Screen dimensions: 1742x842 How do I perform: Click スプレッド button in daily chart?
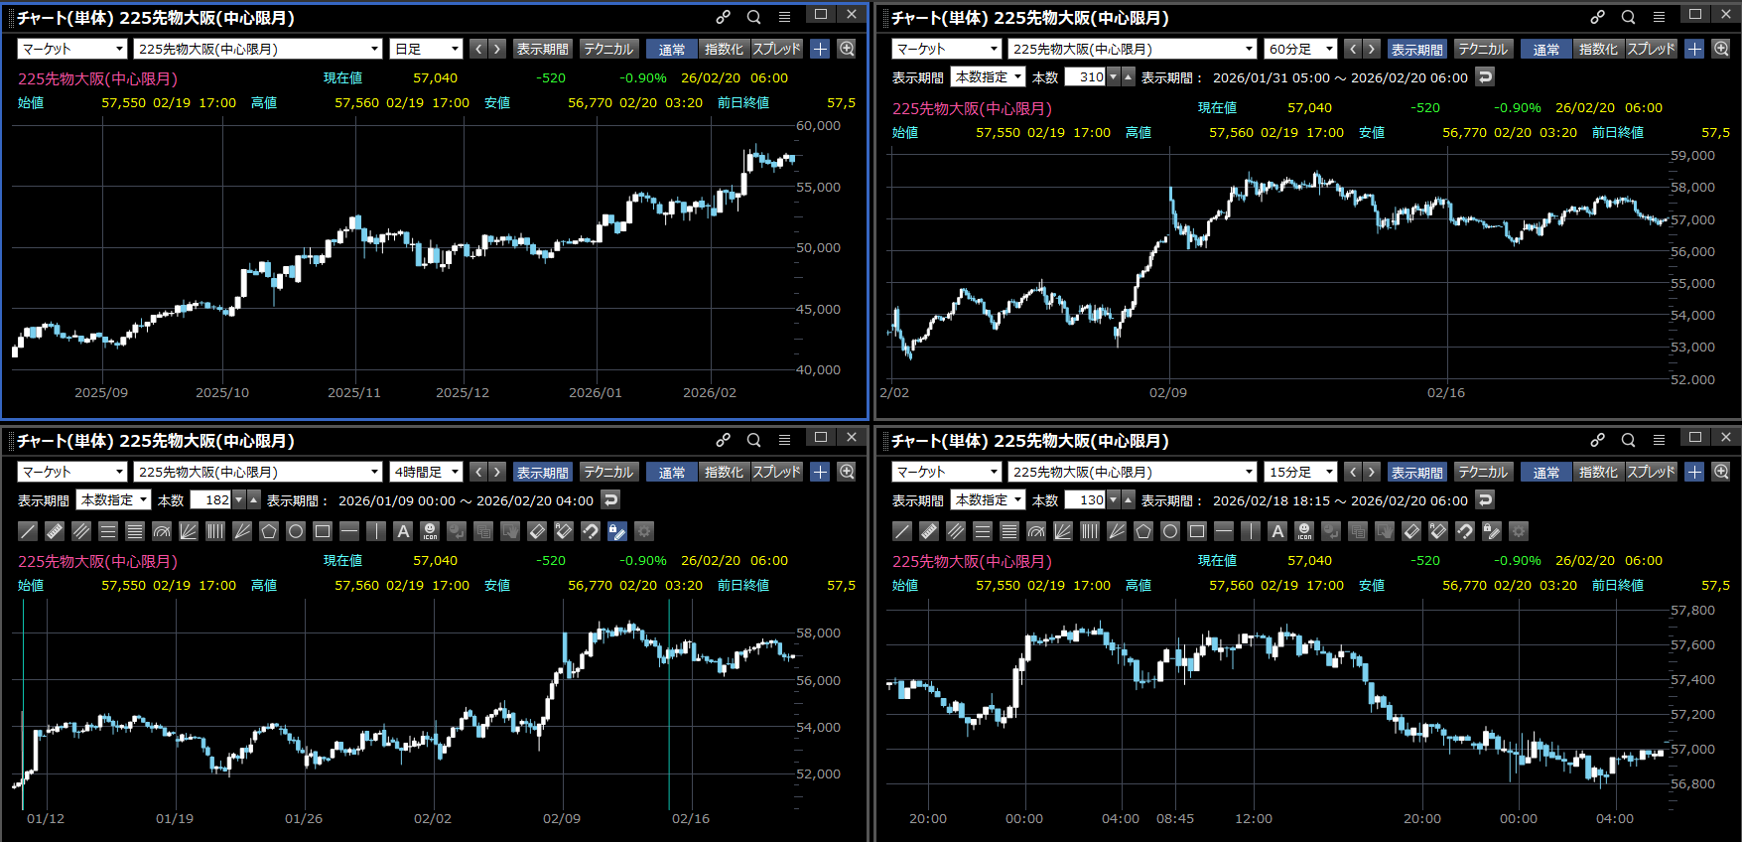pyautogui.click(x=776, y=49)
